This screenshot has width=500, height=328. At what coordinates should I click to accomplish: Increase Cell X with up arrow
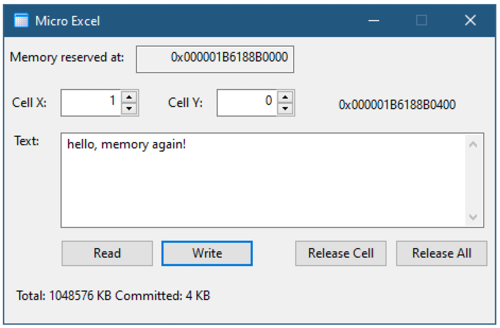129,97
